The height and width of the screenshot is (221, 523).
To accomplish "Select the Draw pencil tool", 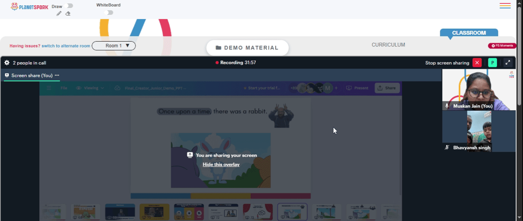I will [59, 14].
